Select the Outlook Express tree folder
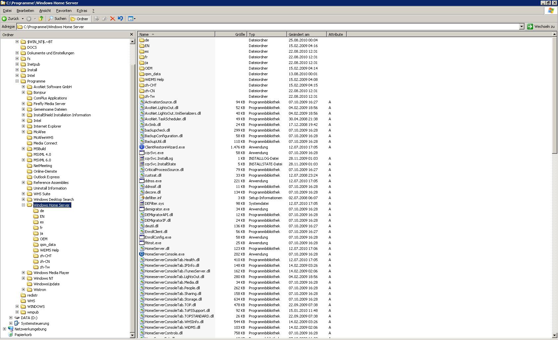 [x=46, y=177]
